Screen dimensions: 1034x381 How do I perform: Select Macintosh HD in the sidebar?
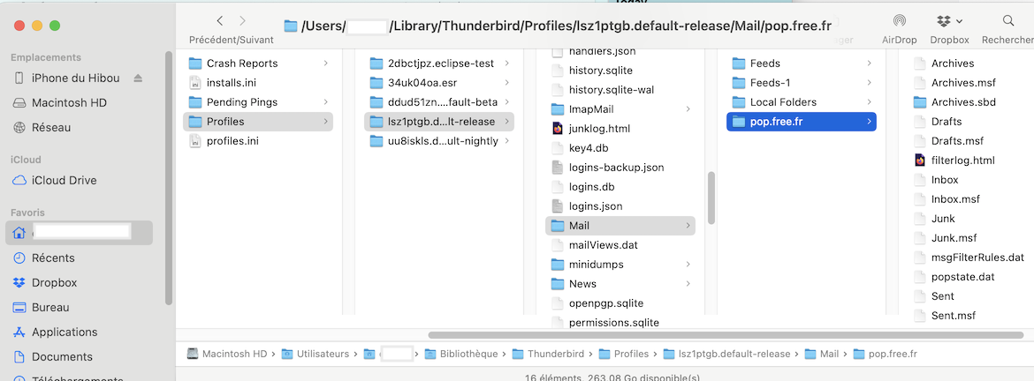point(69,103)
